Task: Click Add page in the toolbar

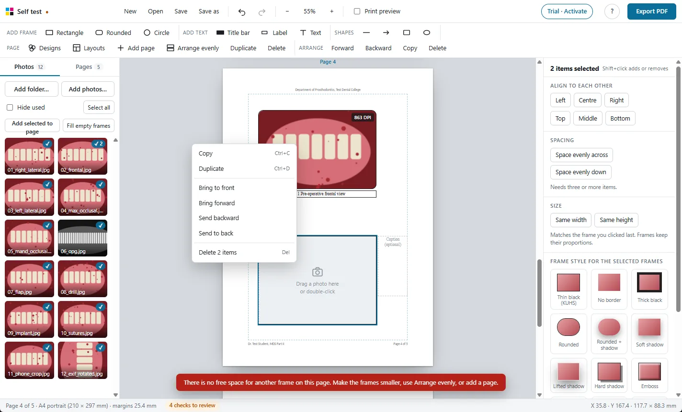Action: pos(136,48)
